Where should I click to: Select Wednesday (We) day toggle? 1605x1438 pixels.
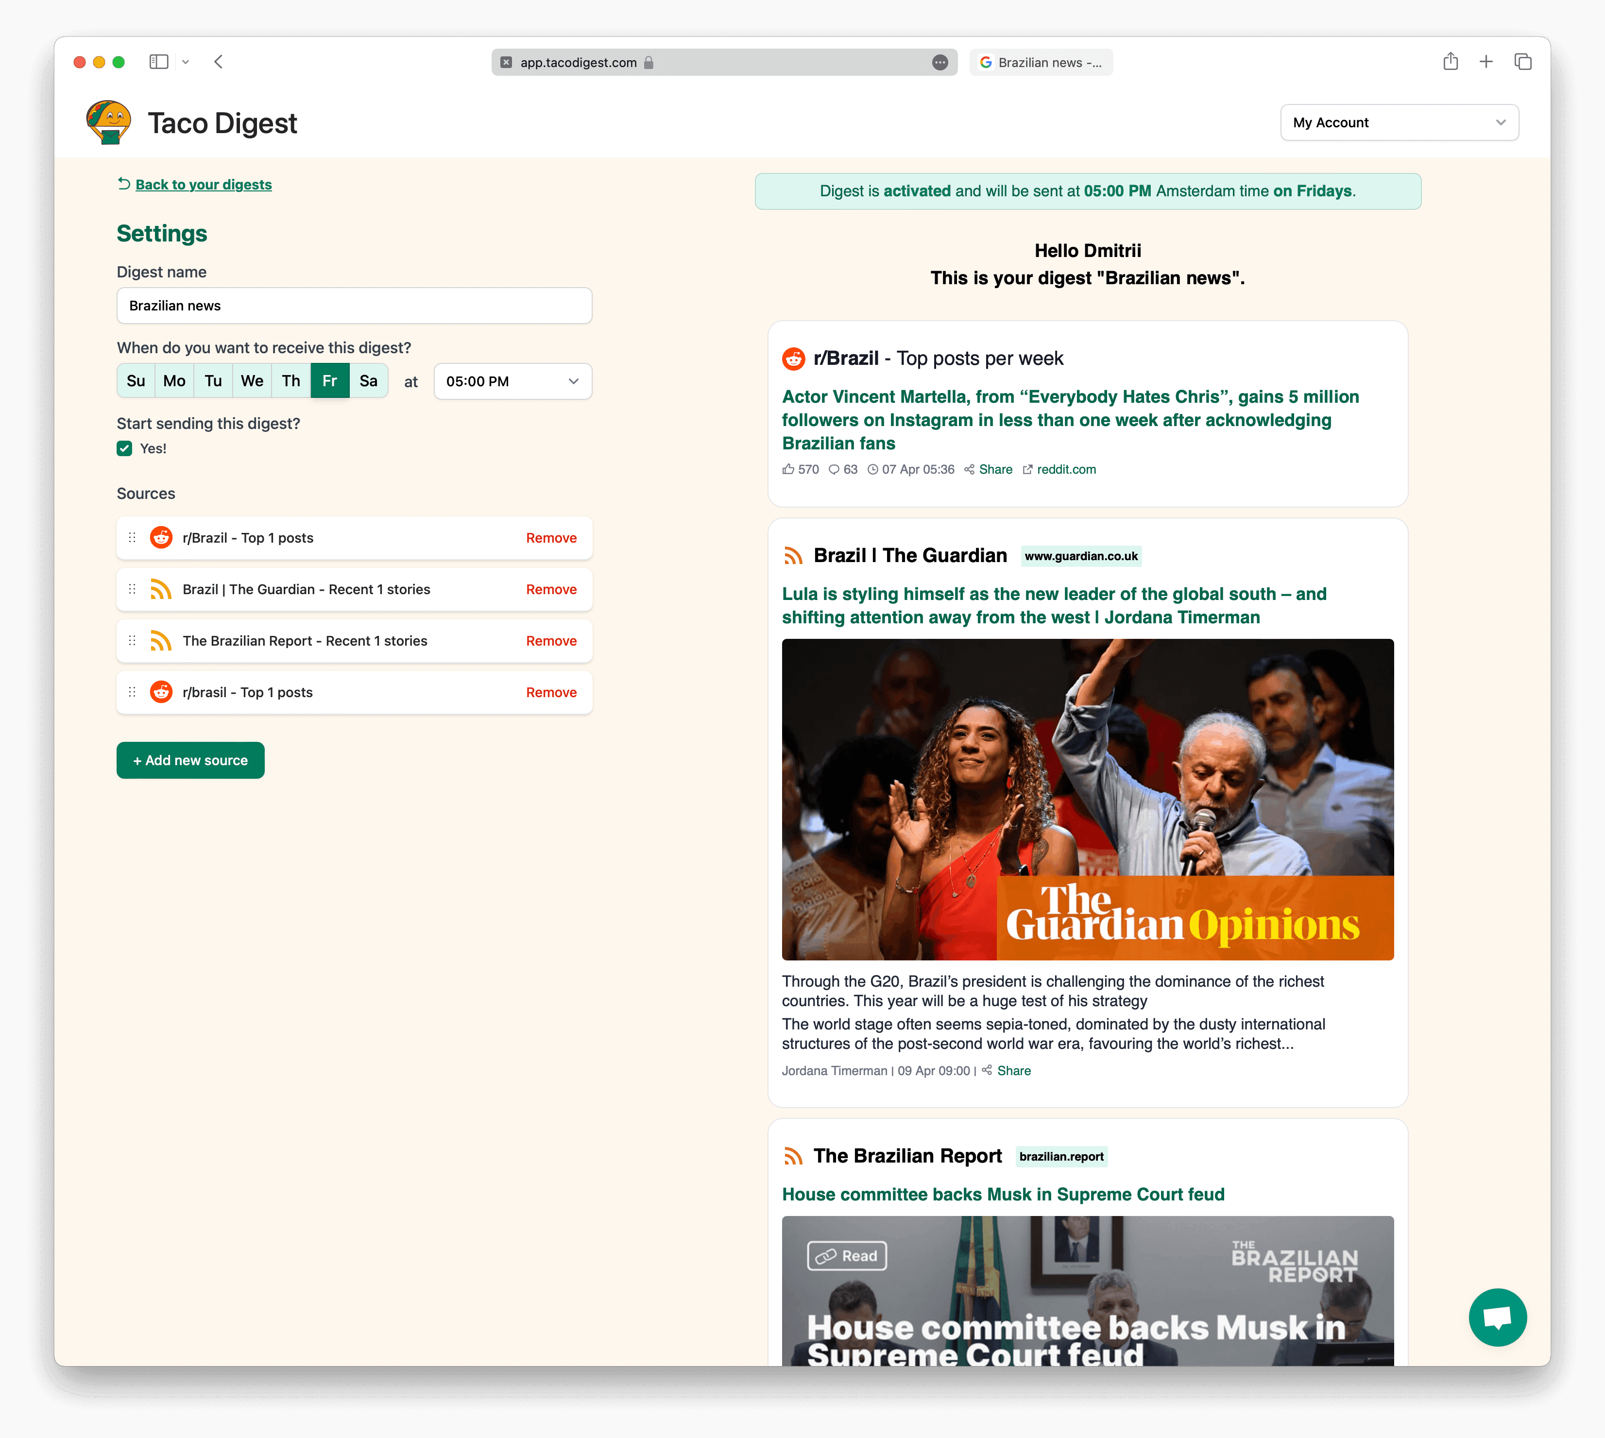[x=252, y=381]
